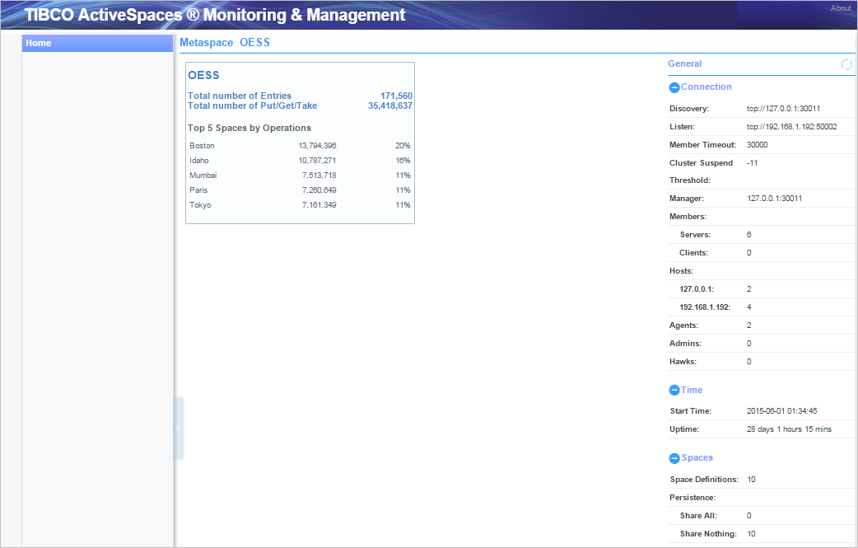Click the Member Timeout value 30000
The width and height of the screenshot is (858, 548).
coord(758,145)
